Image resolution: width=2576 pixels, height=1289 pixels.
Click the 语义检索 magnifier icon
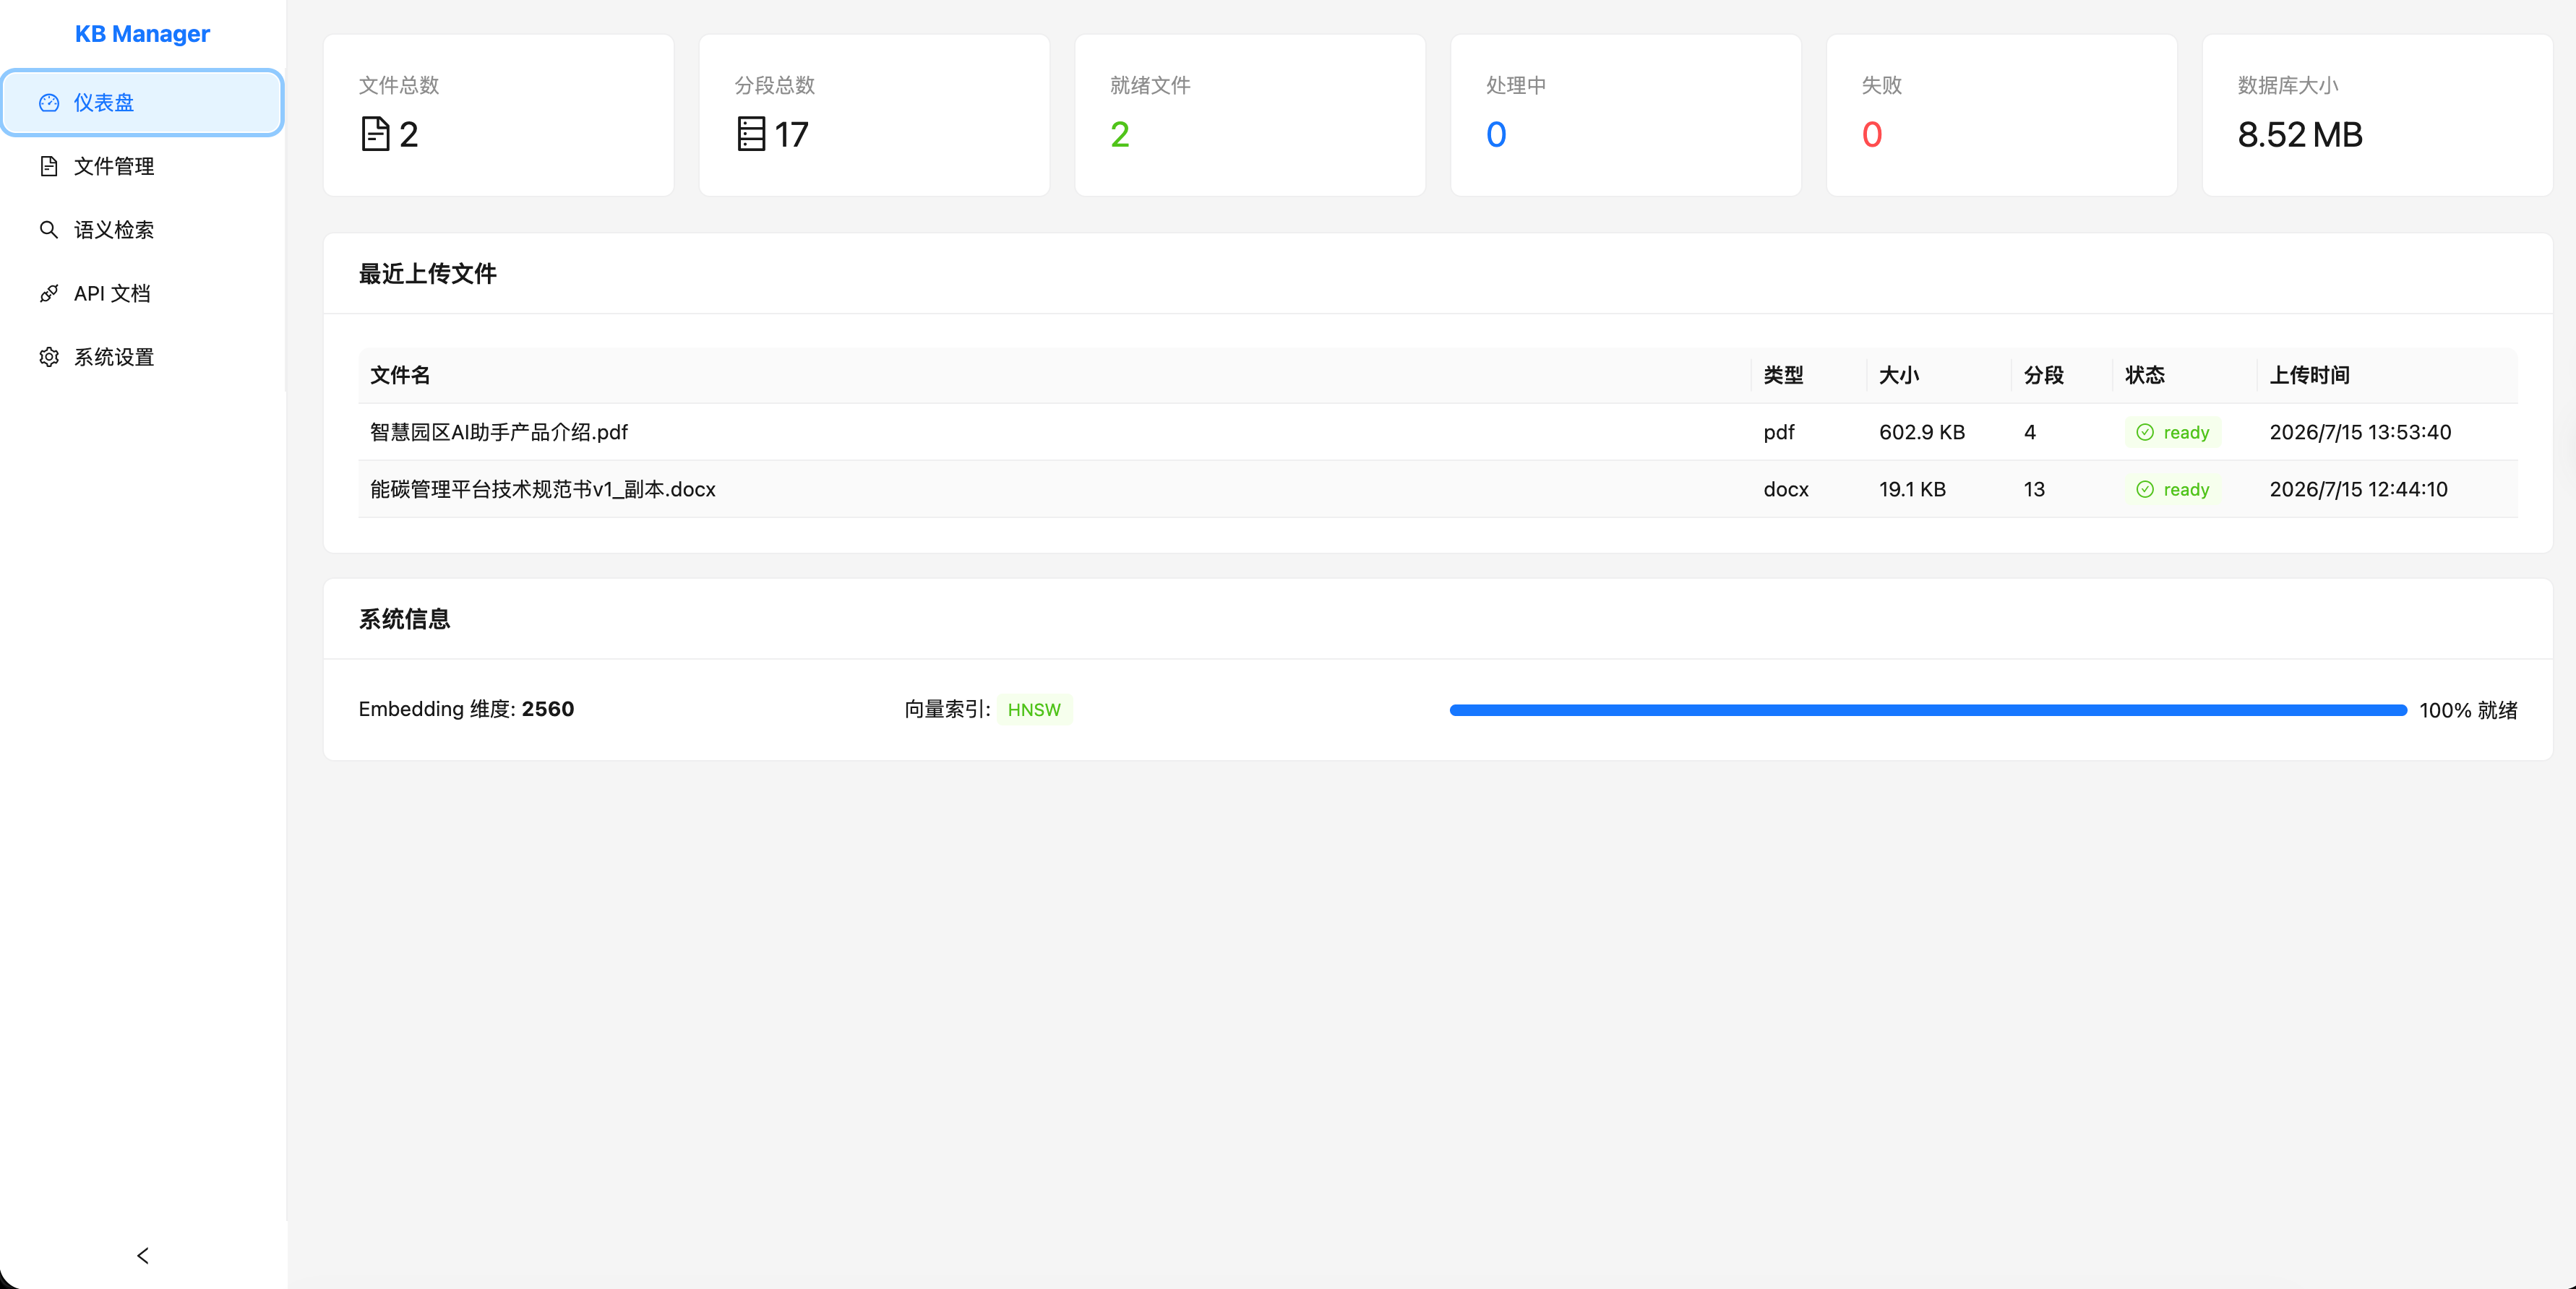(x=49, y=230)
